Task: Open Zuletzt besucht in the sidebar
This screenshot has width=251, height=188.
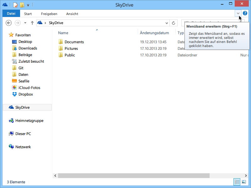Action: pyautogui.click(x=31, y=61)
